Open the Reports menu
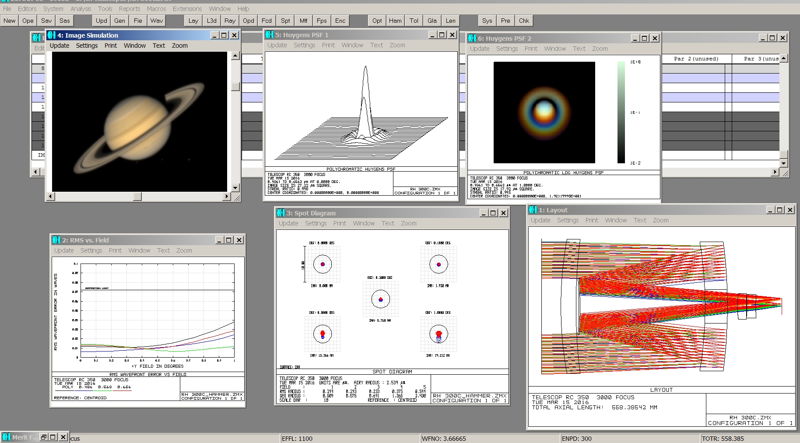Viewport: 800px width, 443px height. coord(130,9)
